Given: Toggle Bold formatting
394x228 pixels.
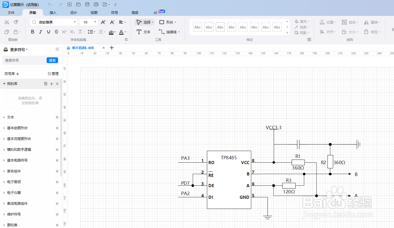Looking at the screenshot, I should click(33, 32).
